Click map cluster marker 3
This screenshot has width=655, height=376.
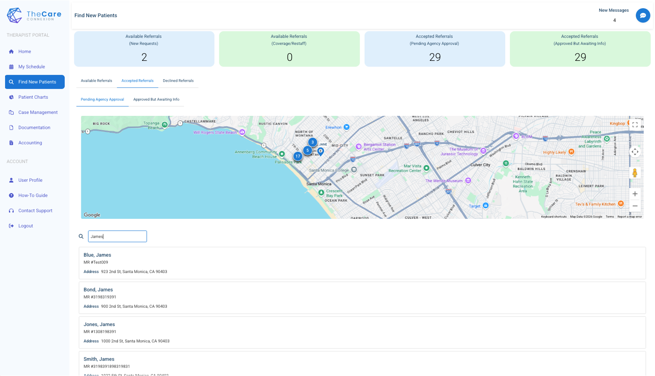[312, 142]
